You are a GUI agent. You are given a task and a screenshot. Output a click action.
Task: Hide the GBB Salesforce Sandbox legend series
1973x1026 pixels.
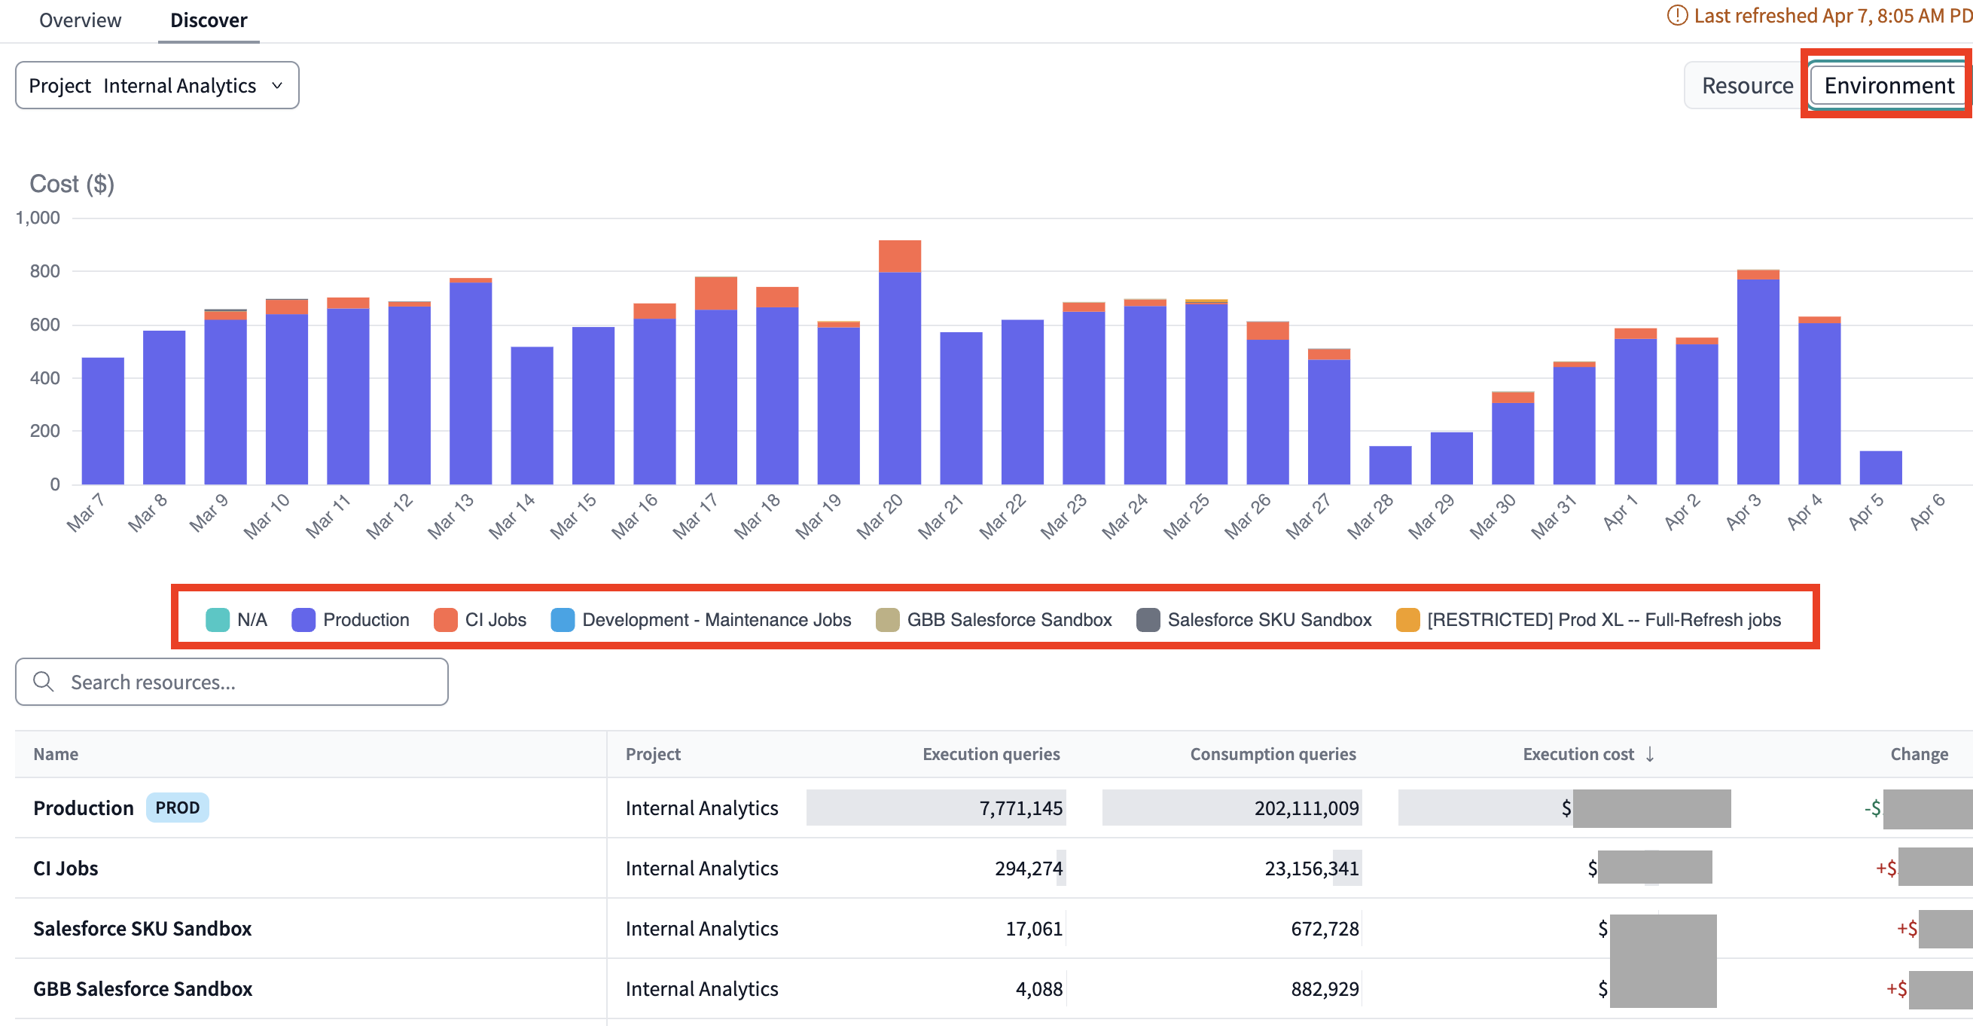[x=887, y=620]
